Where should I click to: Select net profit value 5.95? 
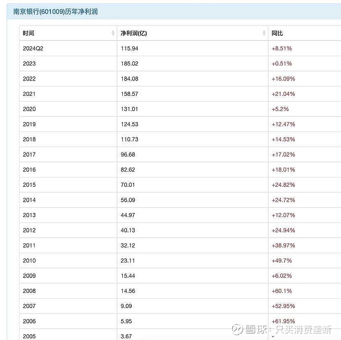coord(126,321)
